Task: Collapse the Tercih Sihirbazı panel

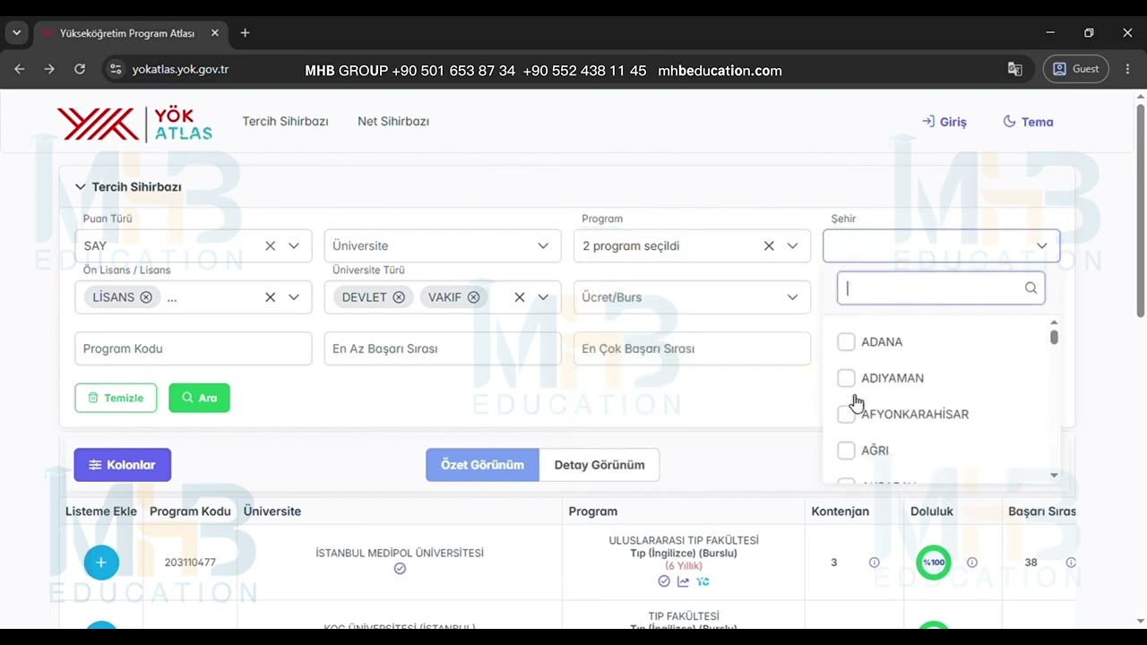Action: tap(80, 187)
